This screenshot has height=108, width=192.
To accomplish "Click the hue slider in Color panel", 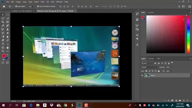I will [189, 34].
